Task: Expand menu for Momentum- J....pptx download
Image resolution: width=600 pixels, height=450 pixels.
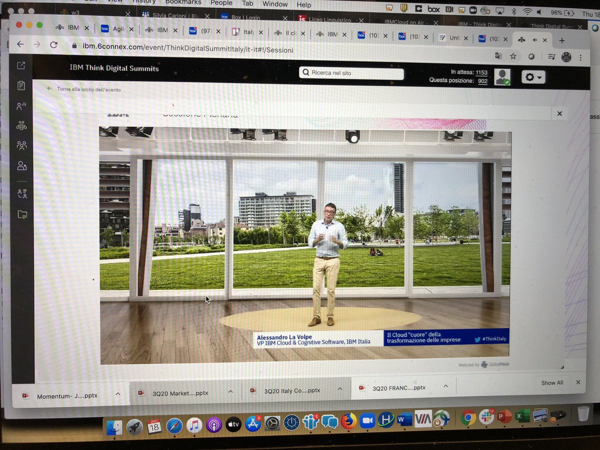Action: pyautogui.click(x=117, y=394)
